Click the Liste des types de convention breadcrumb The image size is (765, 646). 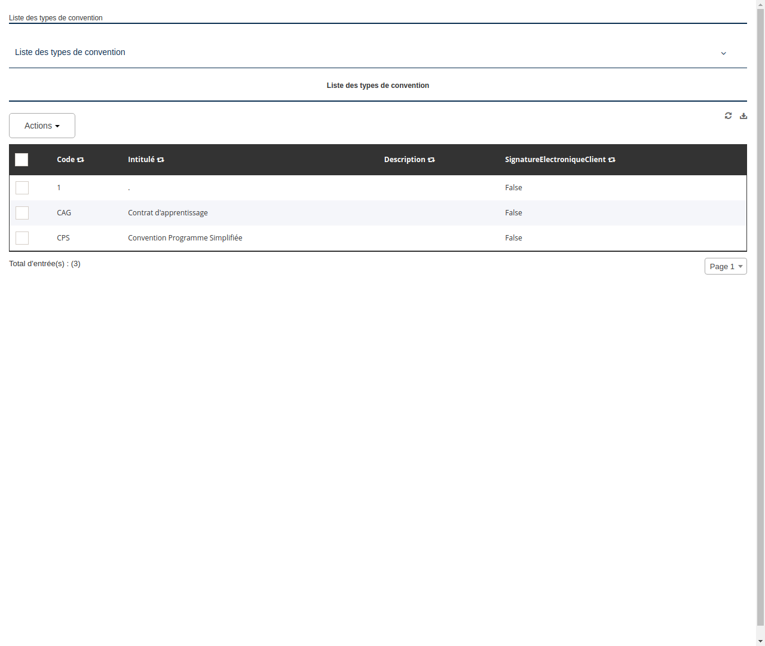coord(56,18)
